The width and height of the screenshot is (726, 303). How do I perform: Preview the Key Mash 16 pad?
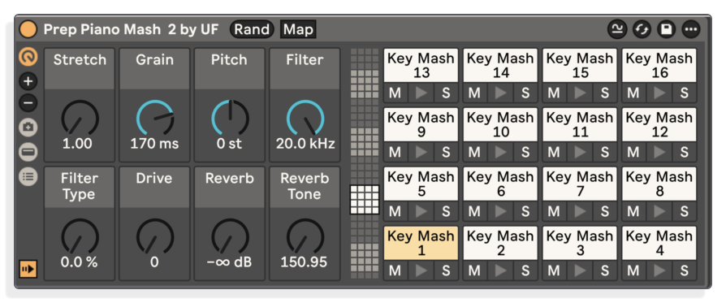point(659,93)
